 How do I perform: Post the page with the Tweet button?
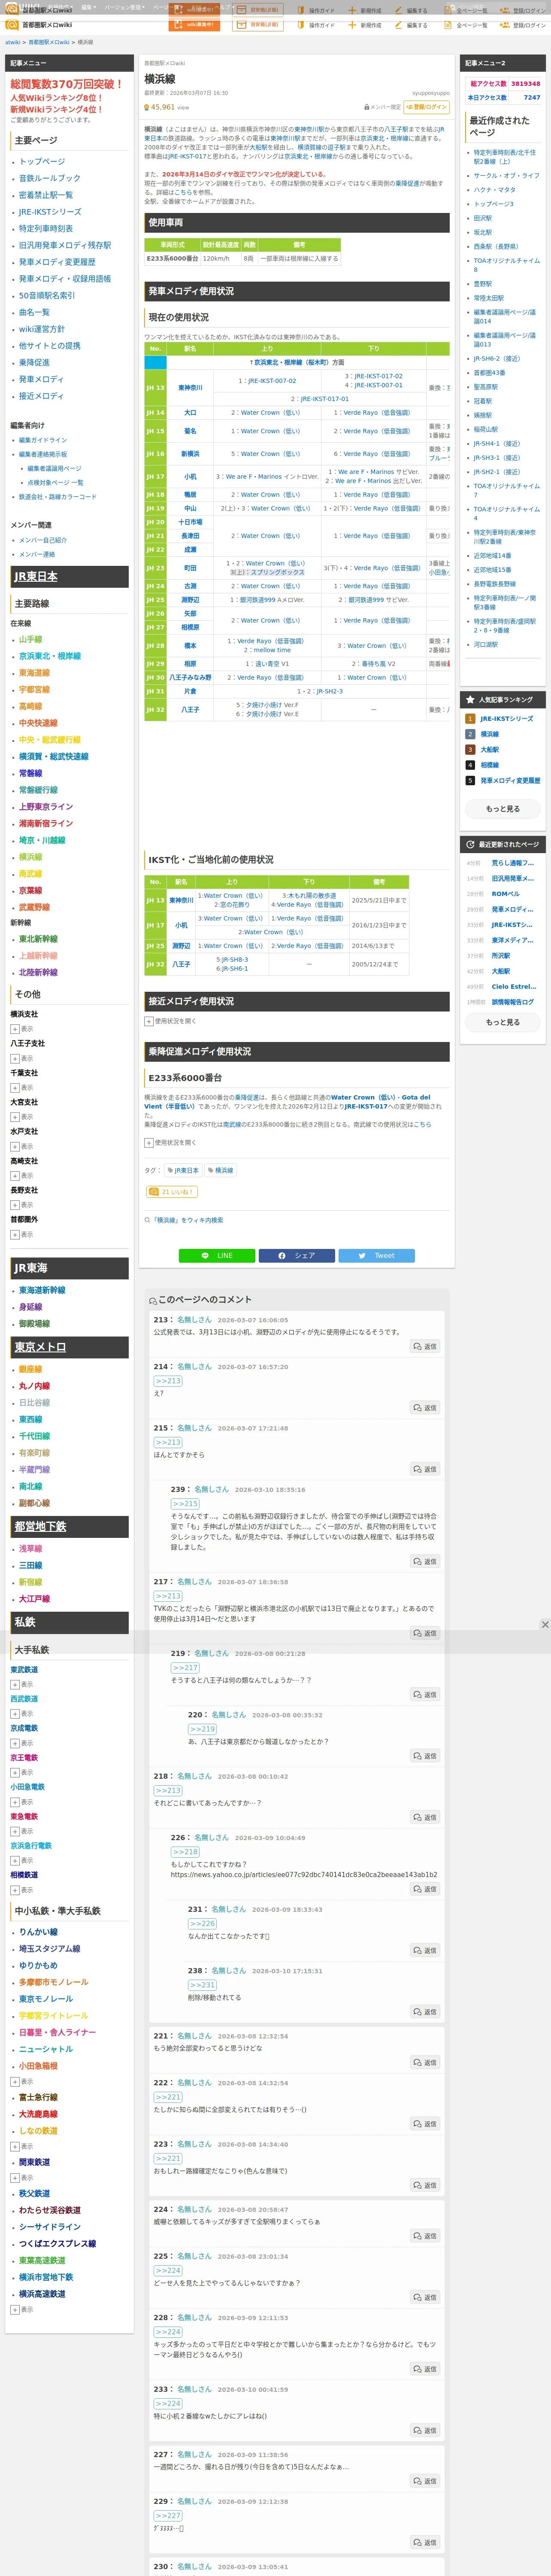click(x=377, y=1255)
